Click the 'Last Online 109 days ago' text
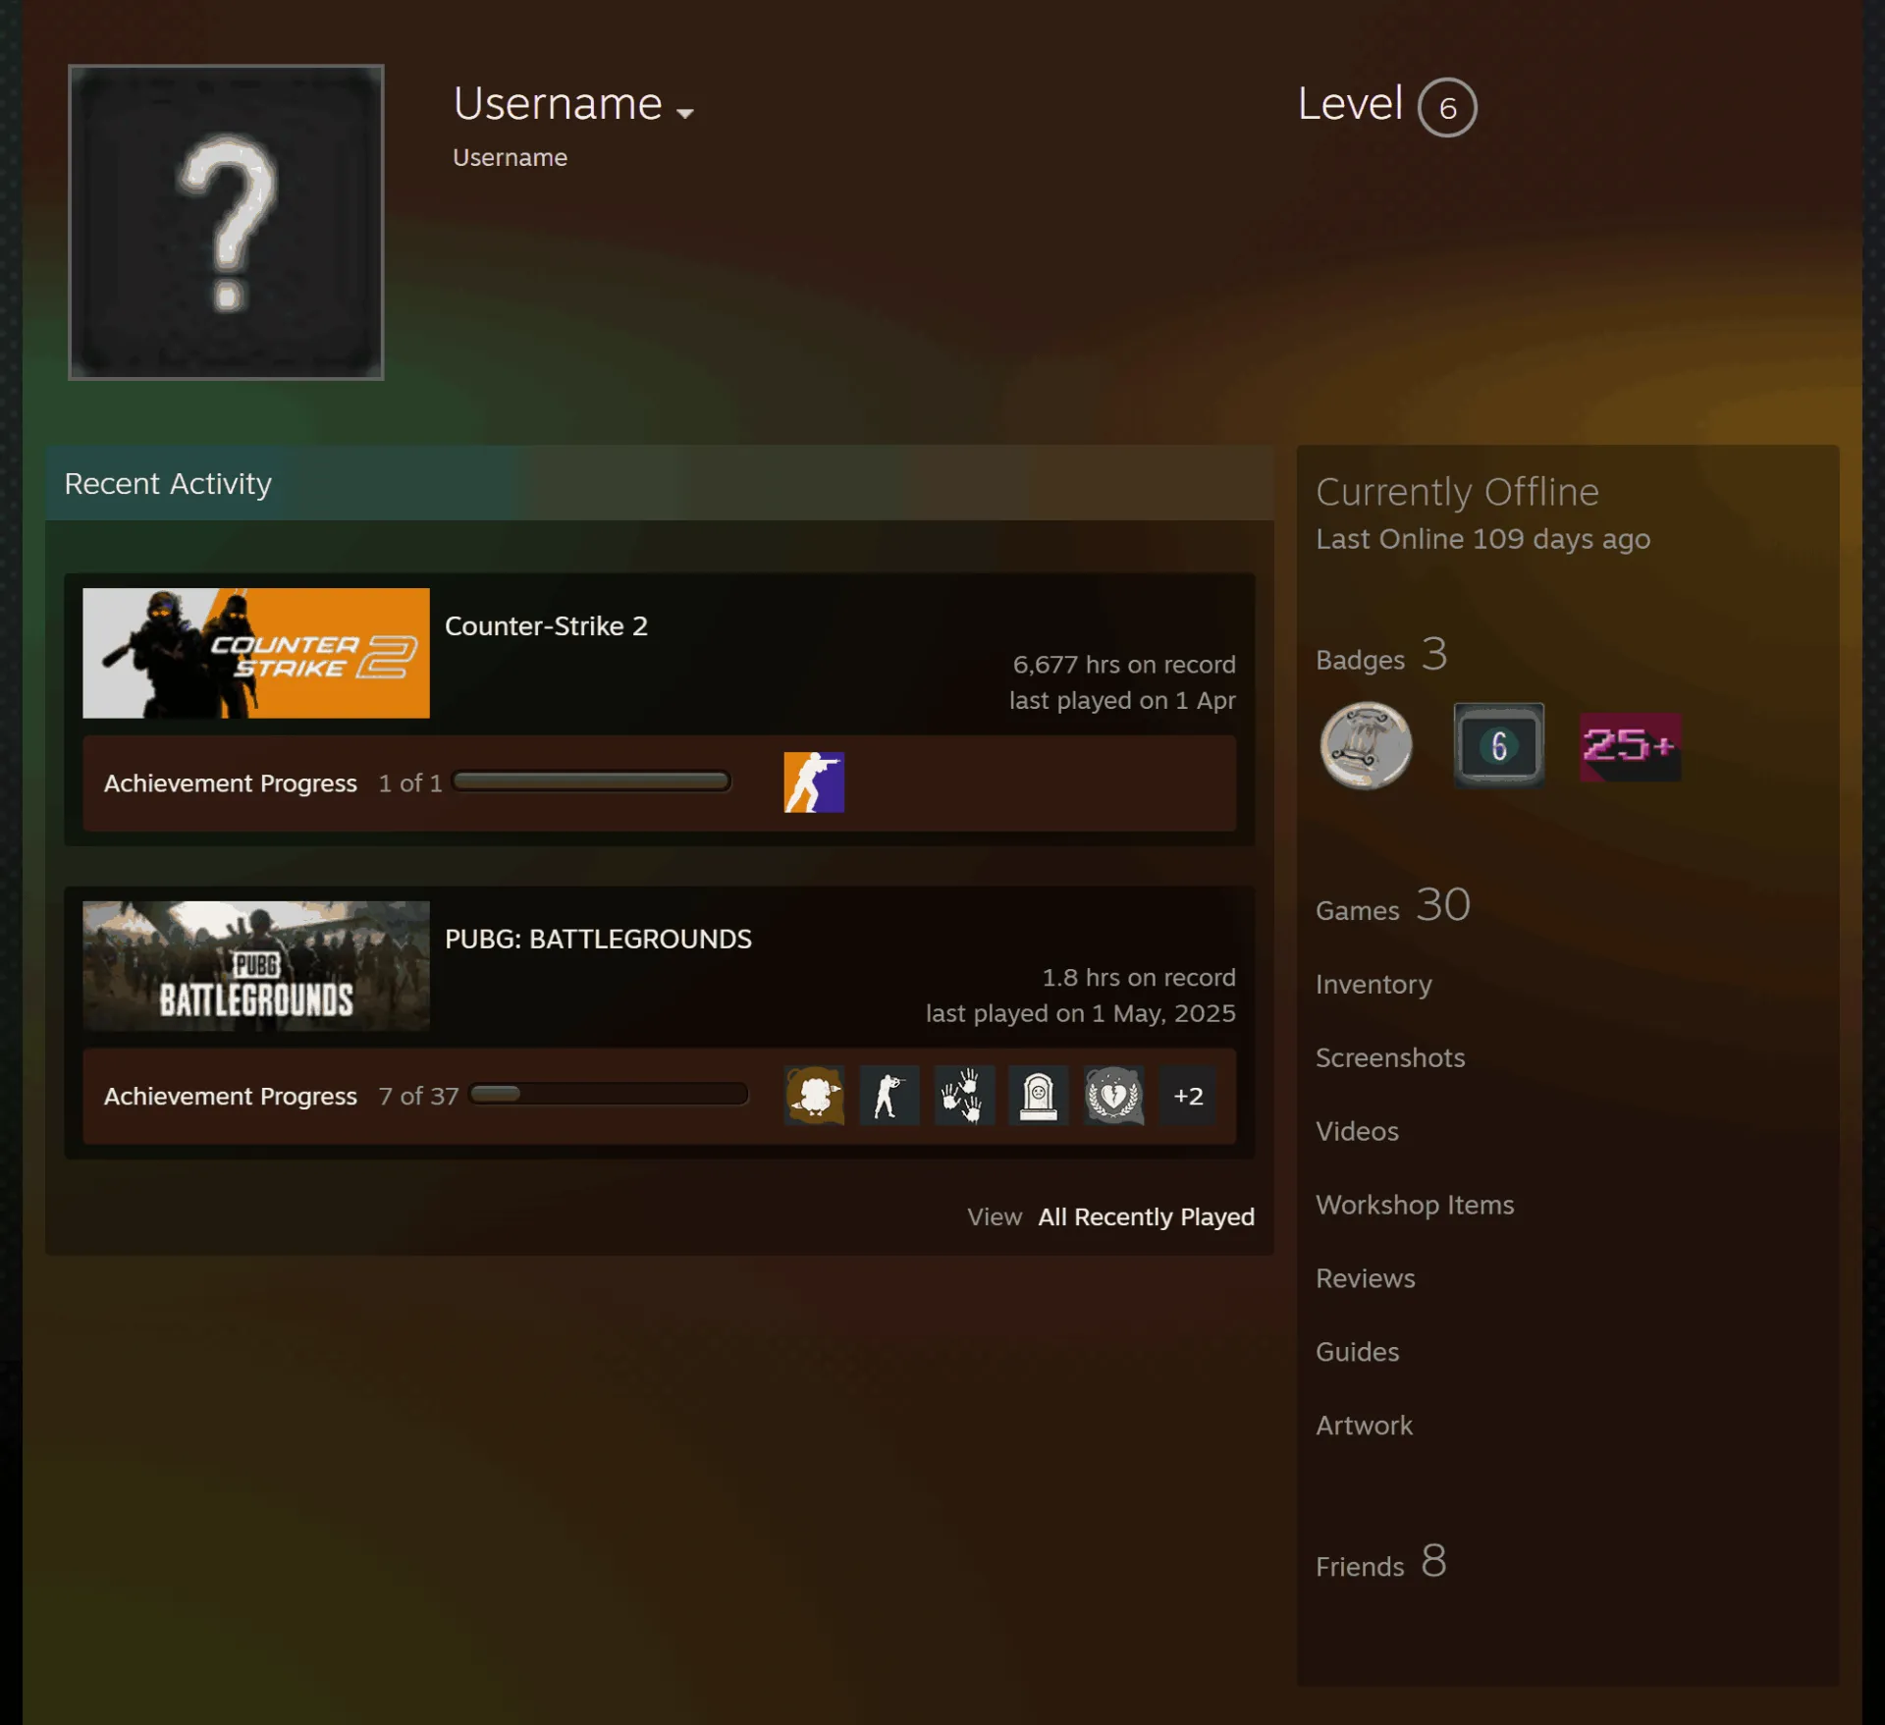 tap(1482, 539)
